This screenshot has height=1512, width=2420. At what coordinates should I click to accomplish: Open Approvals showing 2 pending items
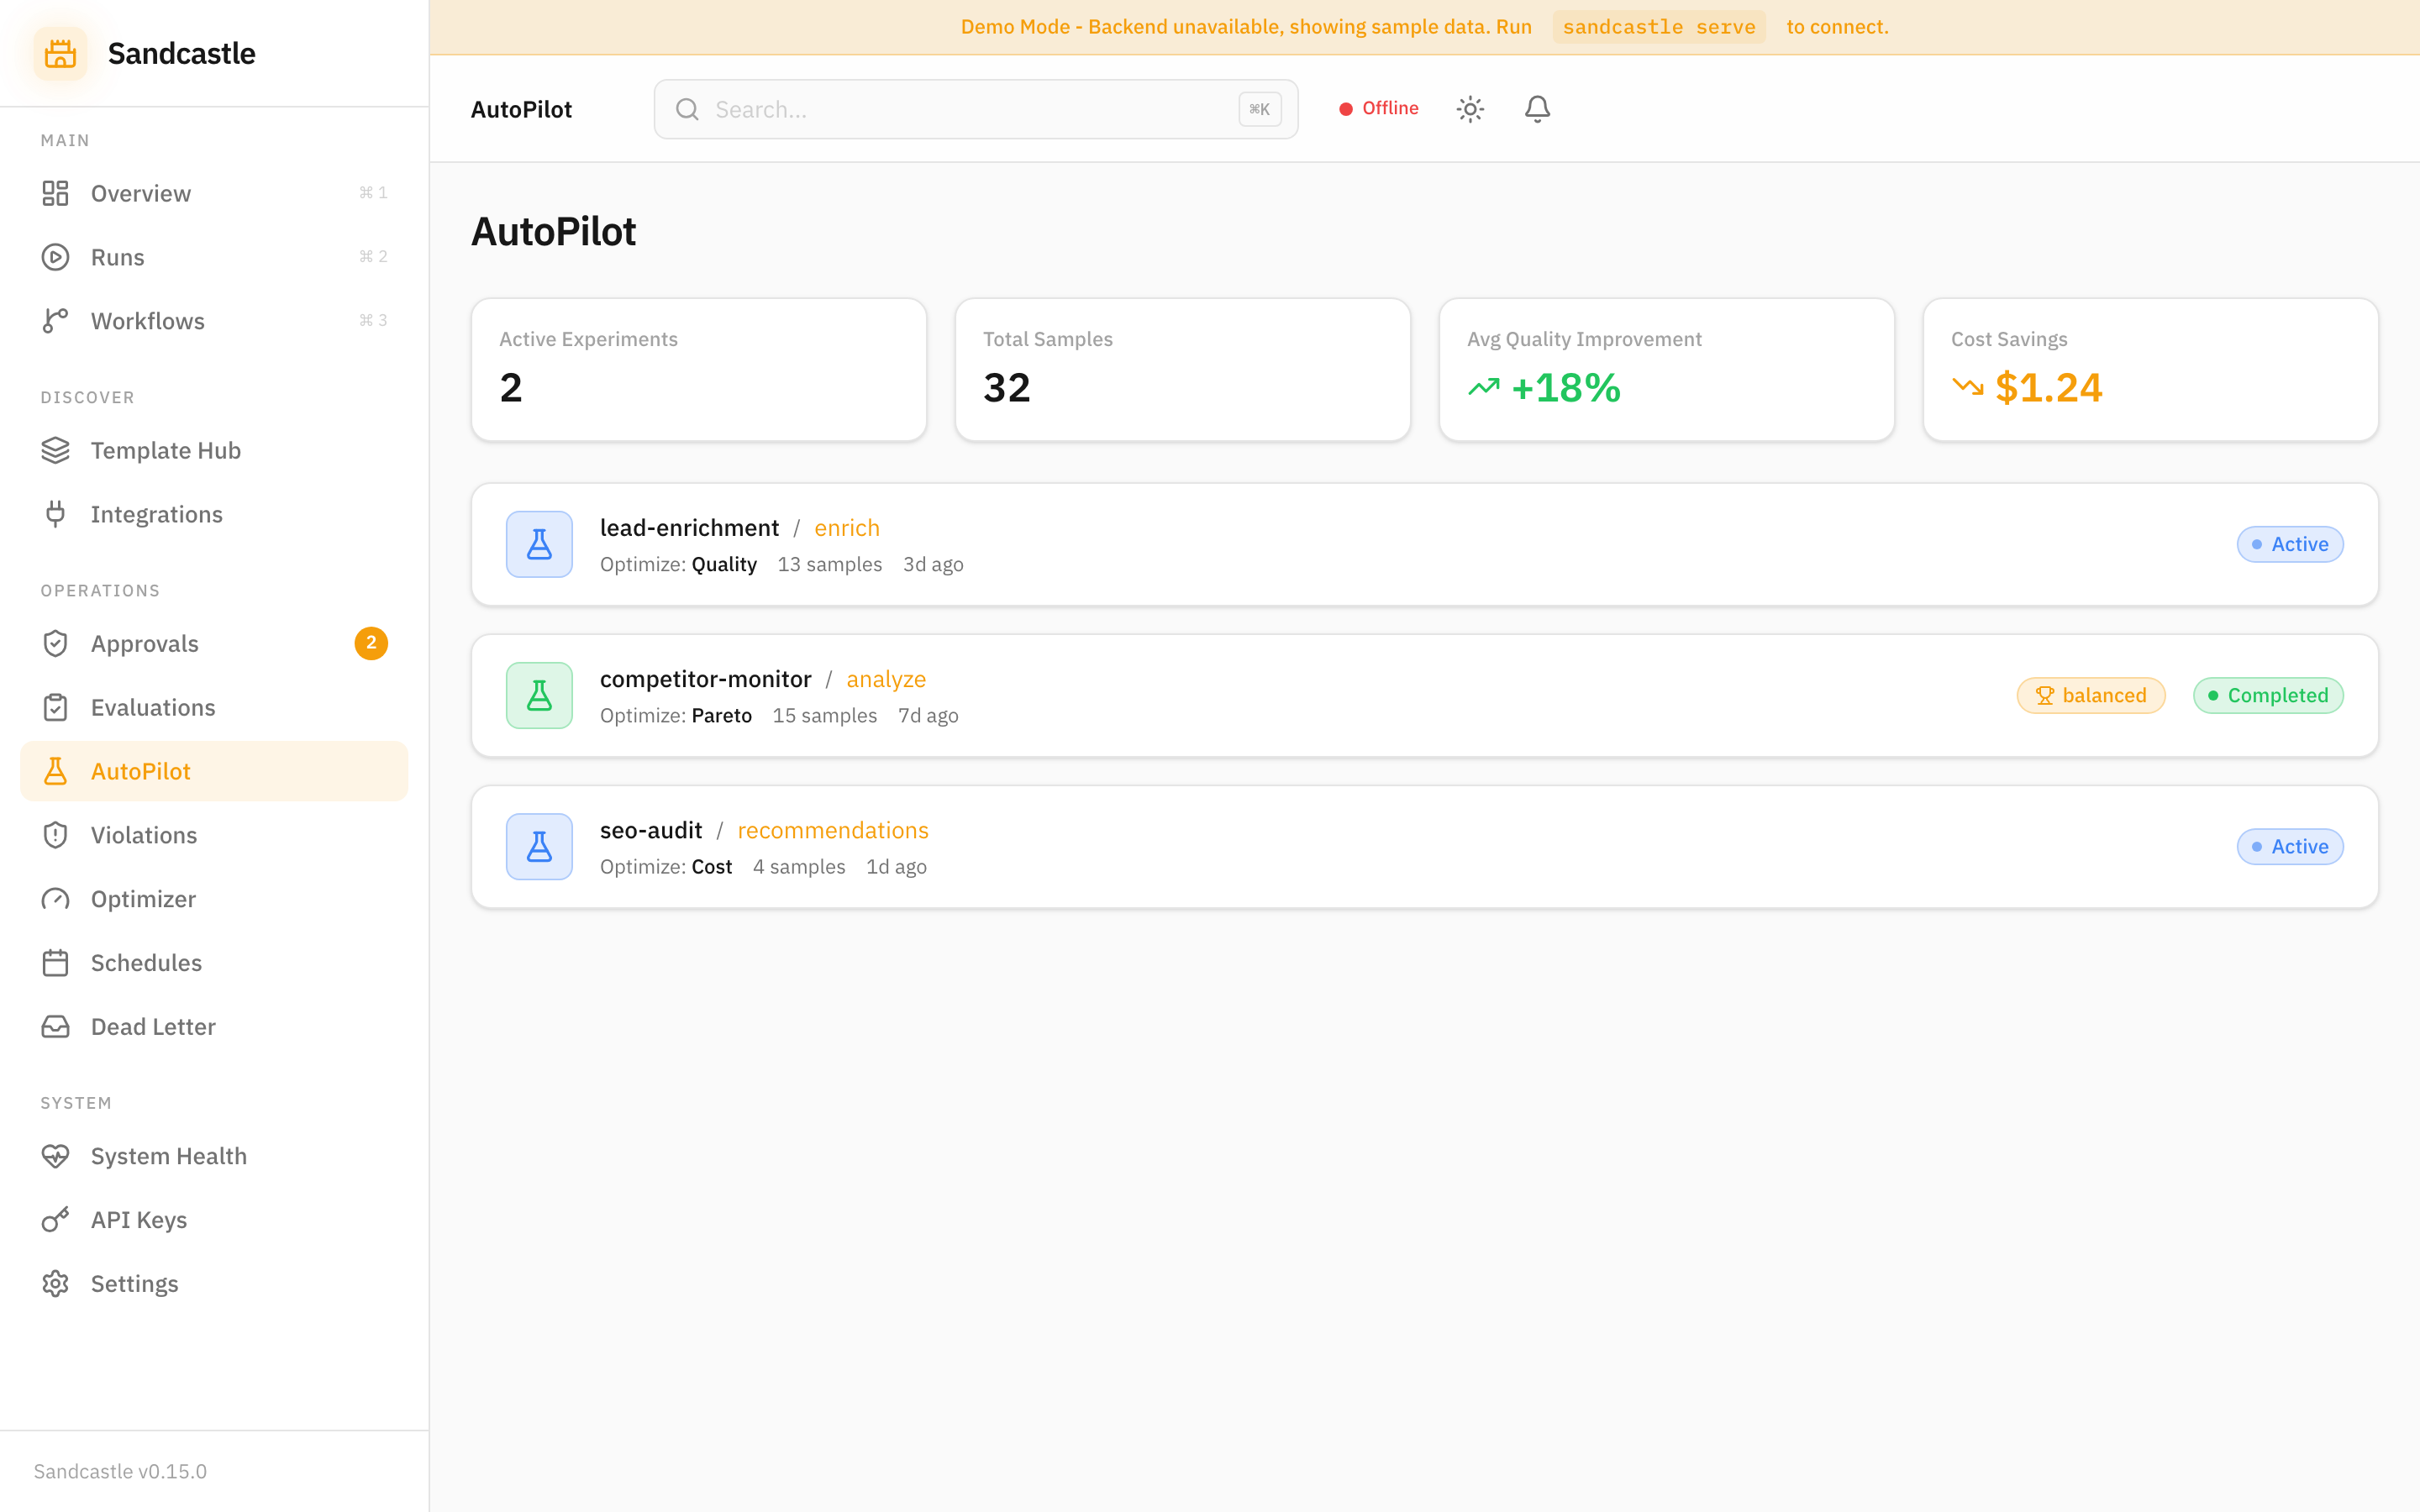pyautogui.click(x=145, y=643)
